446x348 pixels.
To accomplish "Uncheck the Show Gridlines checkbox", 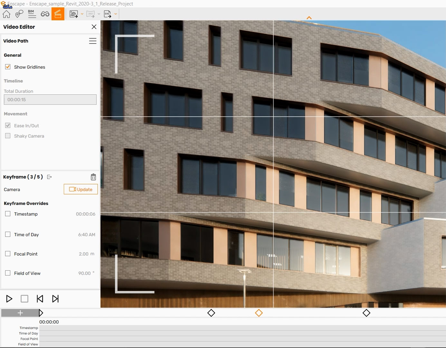I will pyautogui.click(x=8, y=67).
